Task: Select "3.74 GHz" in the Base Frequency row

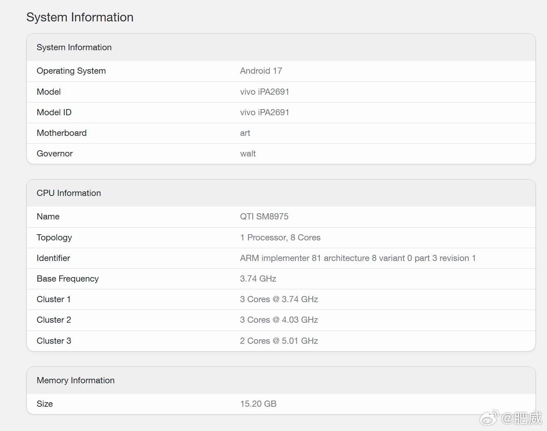Action: pyautogui.click(x=258, y=279)
